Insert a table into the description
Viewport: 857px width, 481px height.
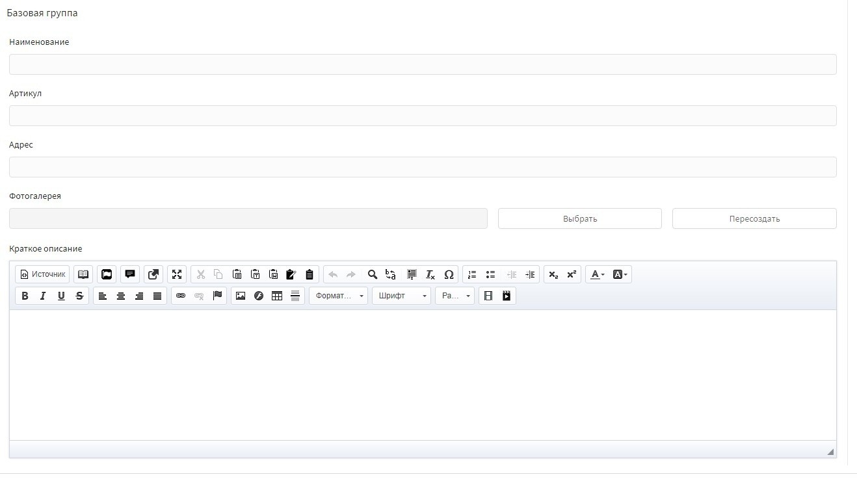(277, 296)
